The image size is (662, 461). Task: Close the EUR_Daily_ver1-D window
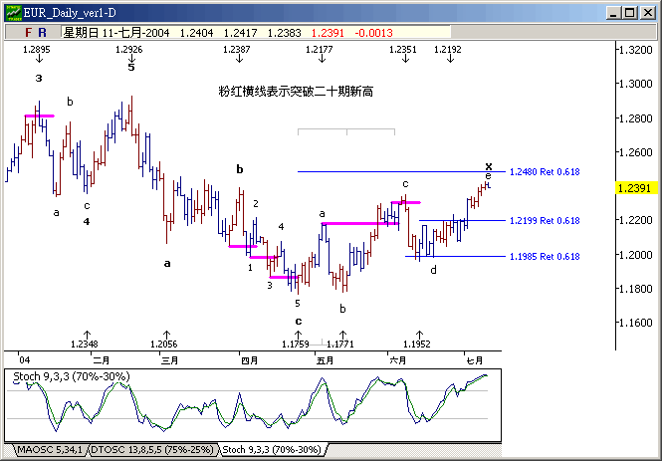coord(647,13)
